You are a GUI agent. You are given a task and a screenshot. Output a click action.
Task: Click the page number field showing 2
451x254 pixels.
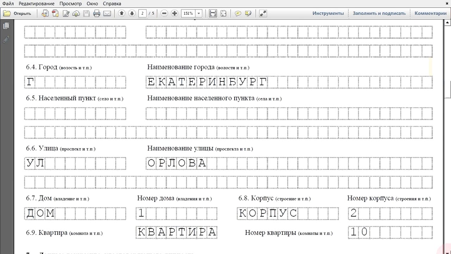coord(143,13)
